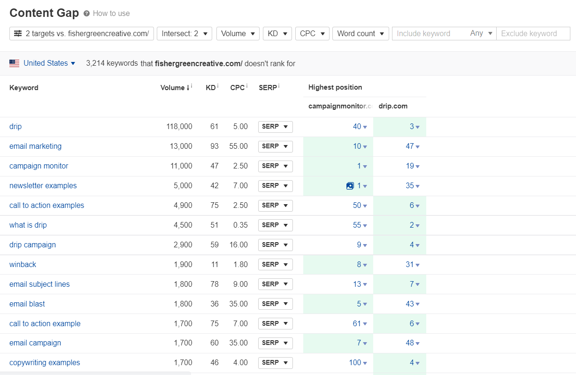Click the KD column header
Screen dimensions: 576x375
point(211,88)
